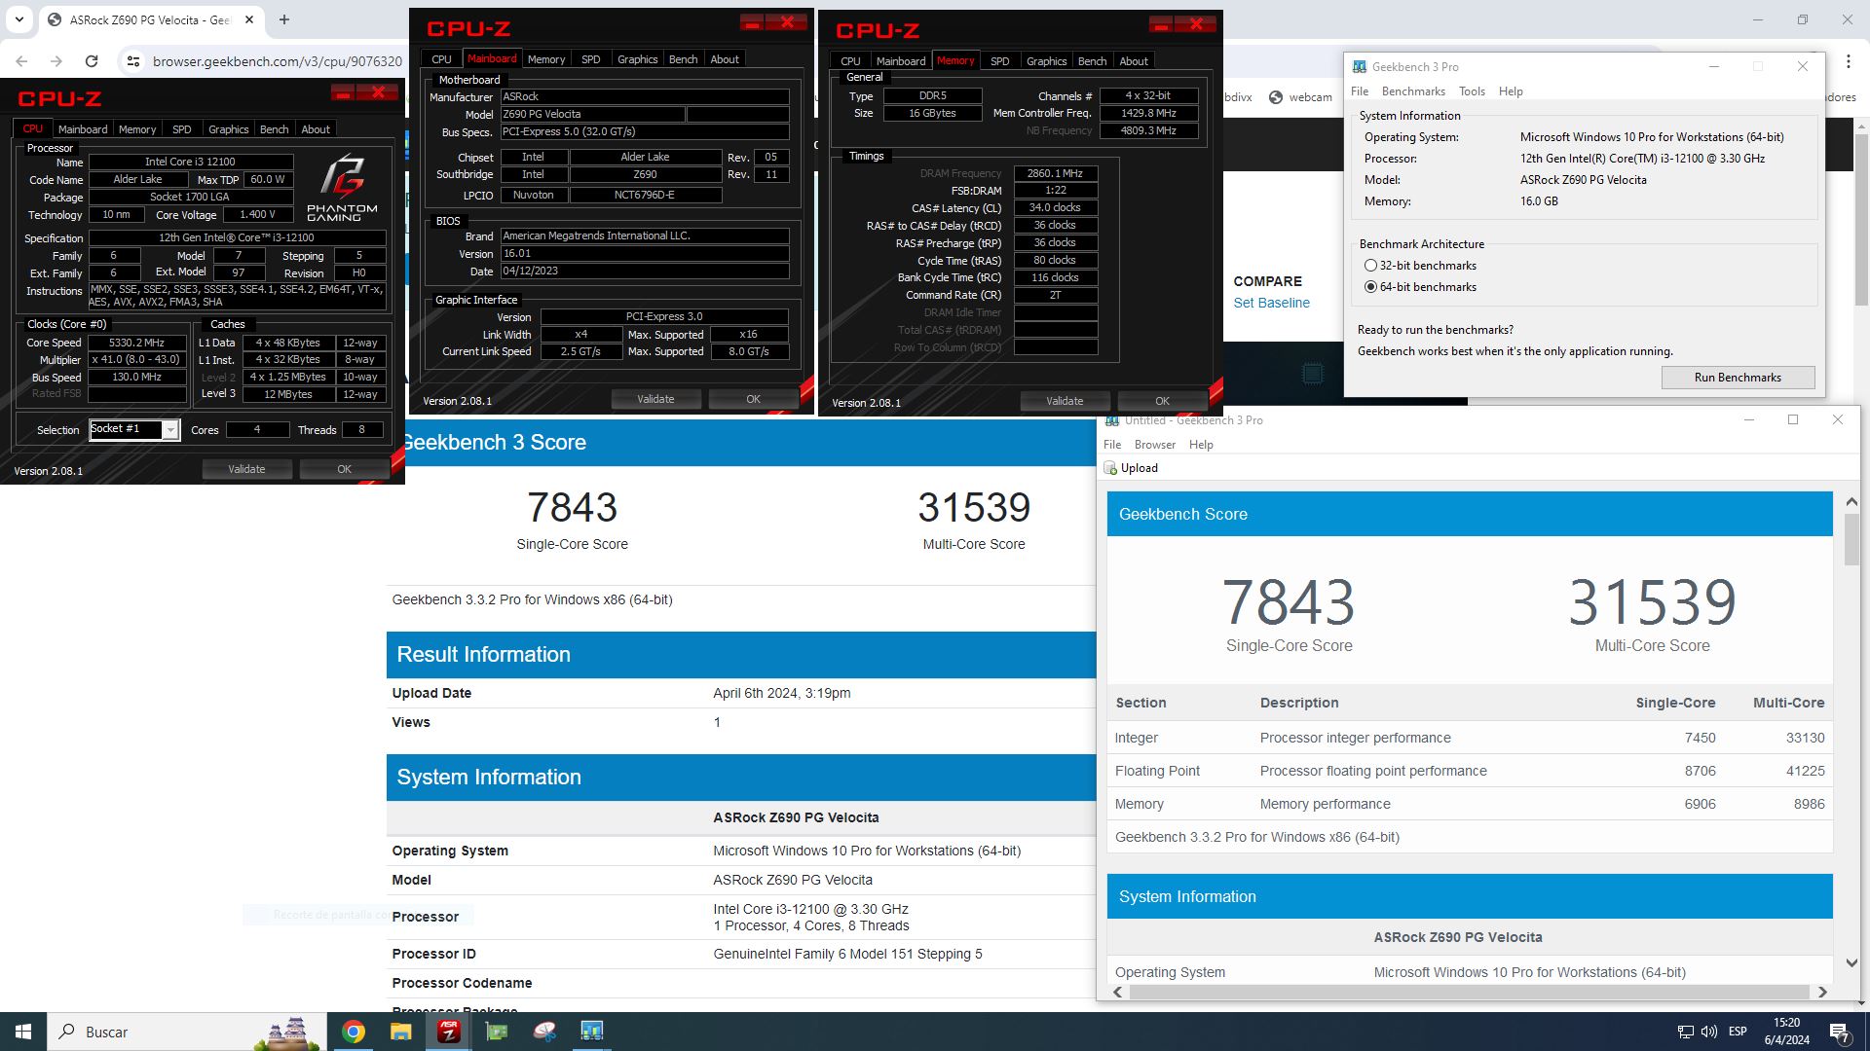Click the Windows taskbar Buscar search box
The image size is (1870, 1051).
tap(185, 1032)
